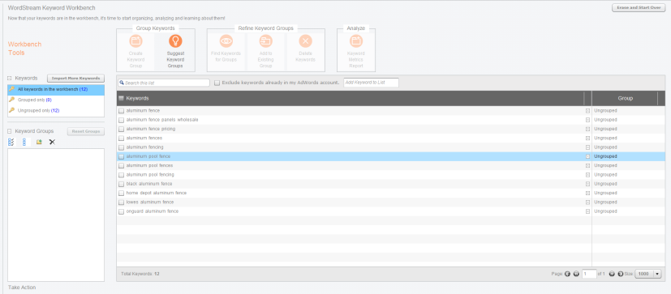671x294 pixels.
Task: Collapse the Keyword Groups panel section
Action: pyautogui.click(x=10, y=131)
